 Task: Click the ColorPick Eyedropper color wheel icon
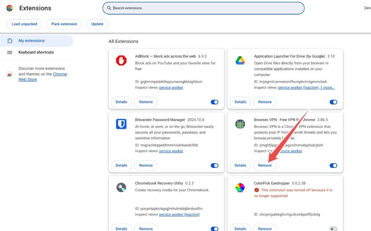(x=240, y=187)
